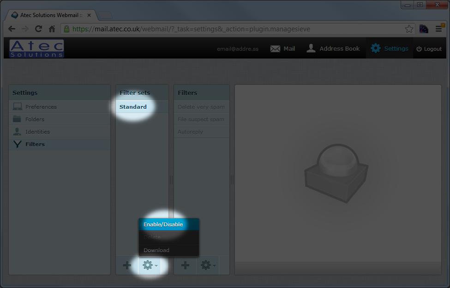This screenshot has height=288, width=450.
Task: Open the Identities settings section
Action: click(x=37, y=132)
